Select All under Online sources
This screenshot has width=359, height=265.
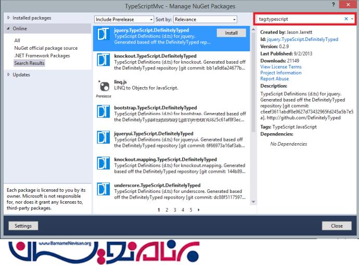click(x=17, y=40)
